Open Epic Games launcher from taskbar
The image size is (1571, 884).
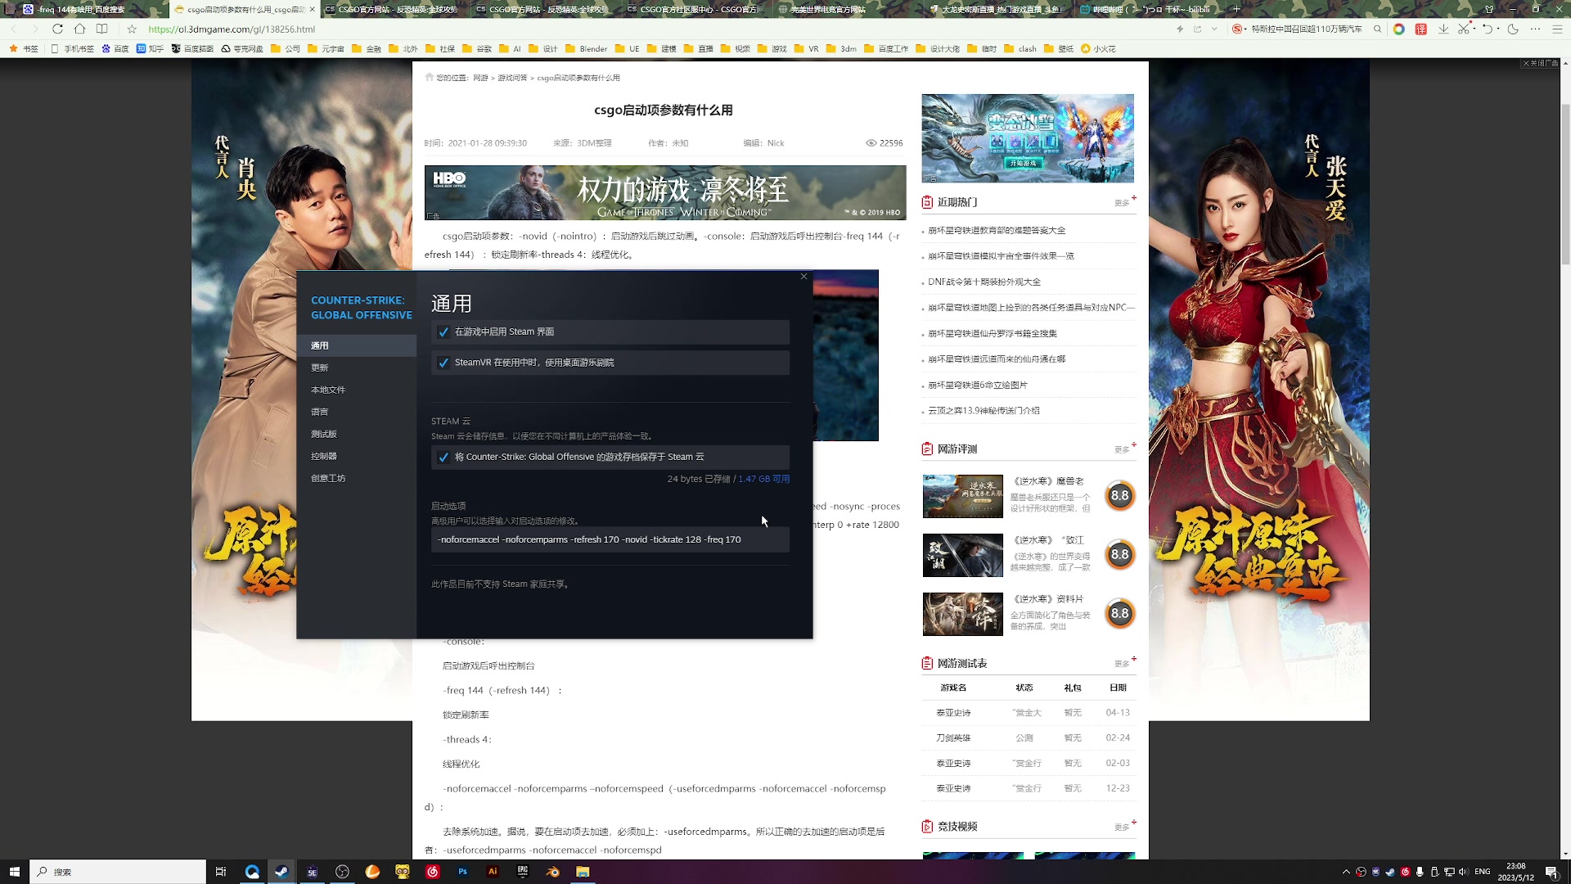pos(523,872)
